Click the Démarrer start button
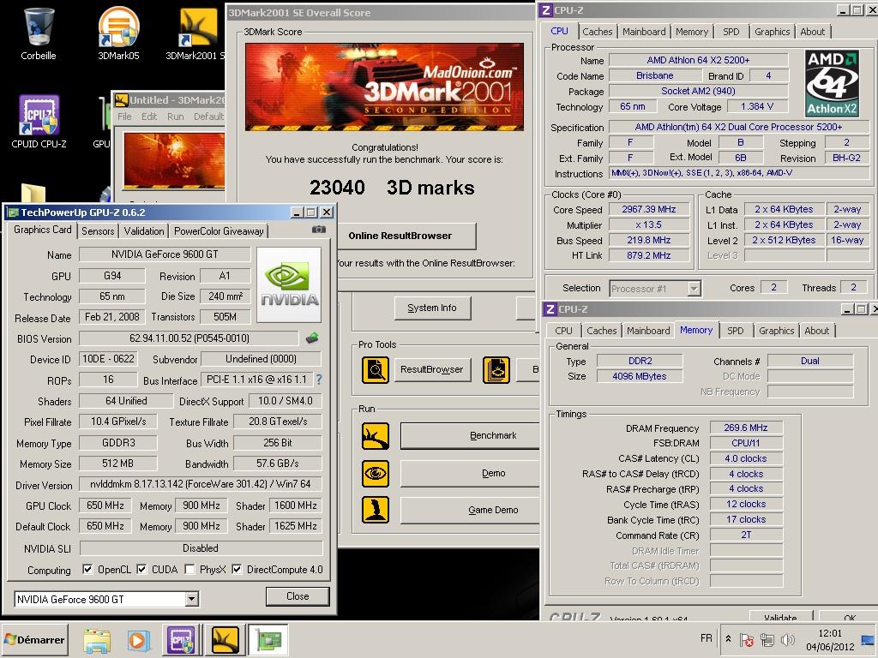The height and width of the screenshot is (658, 878). [34, 639]
